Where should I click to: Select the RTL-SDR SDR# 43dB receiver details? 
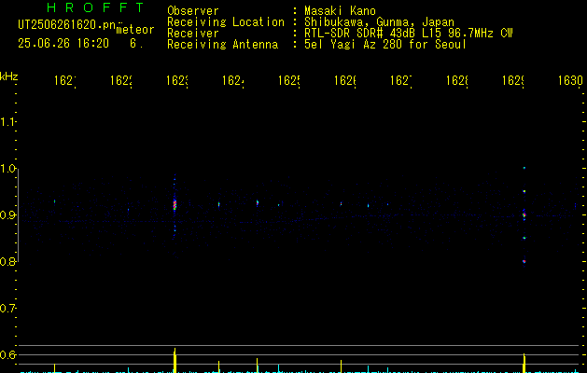(408, 34)
